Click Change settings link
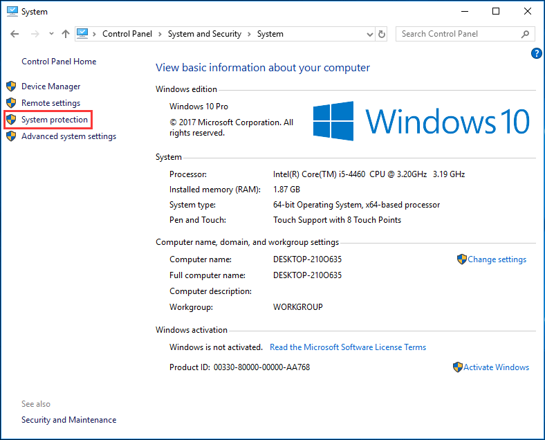 (497, 259)
